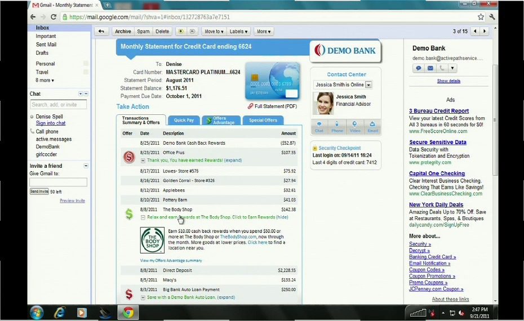Go back using the browser back arrow
Screen dimensions: 524x321
(x=33, y=17)
